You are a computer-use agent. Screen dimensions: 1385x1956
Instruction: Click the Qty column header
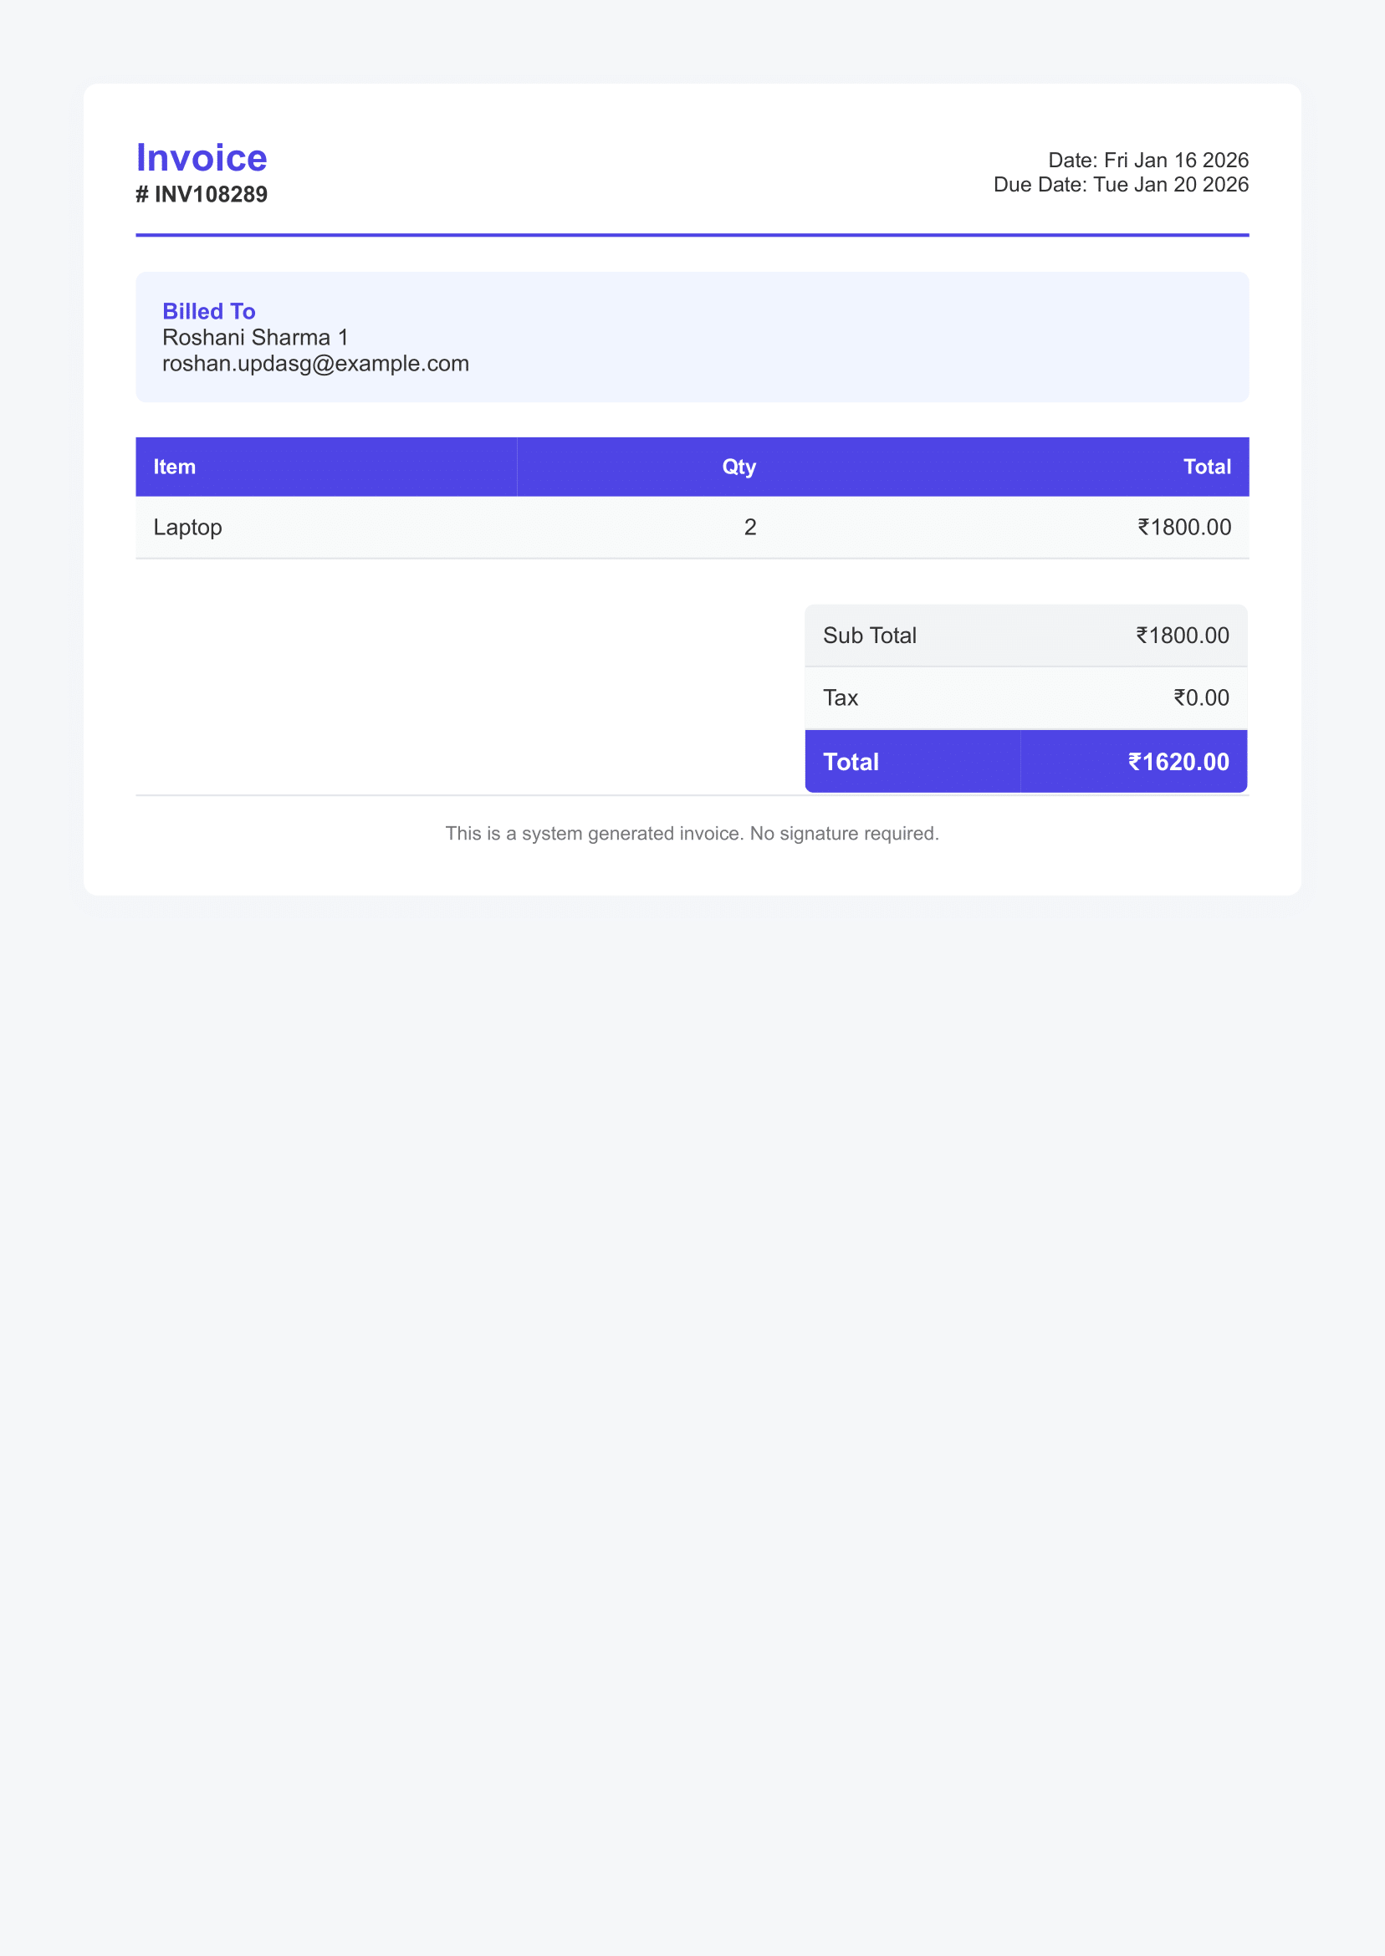738,467
